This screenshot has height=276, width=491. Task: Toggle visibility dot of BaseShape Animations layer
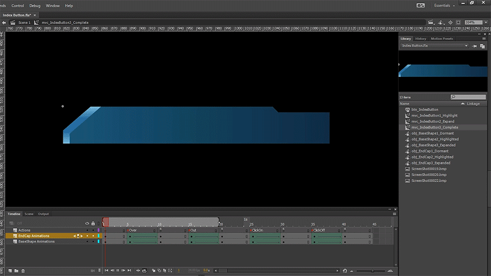tap(87, 242)
